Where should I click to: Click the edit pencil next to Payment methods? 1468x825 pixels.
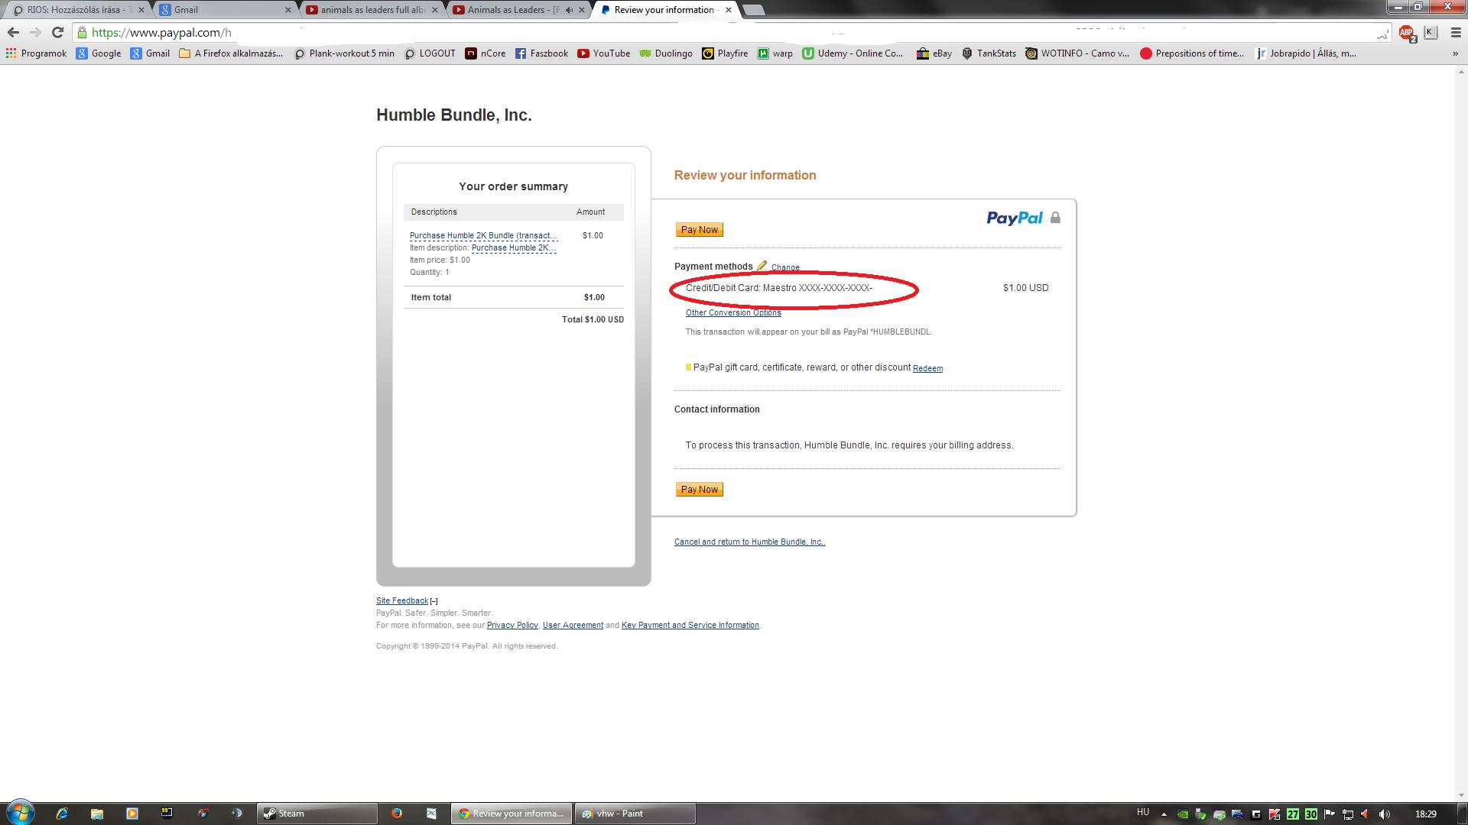pyautogui.click(x=762, y=266)
